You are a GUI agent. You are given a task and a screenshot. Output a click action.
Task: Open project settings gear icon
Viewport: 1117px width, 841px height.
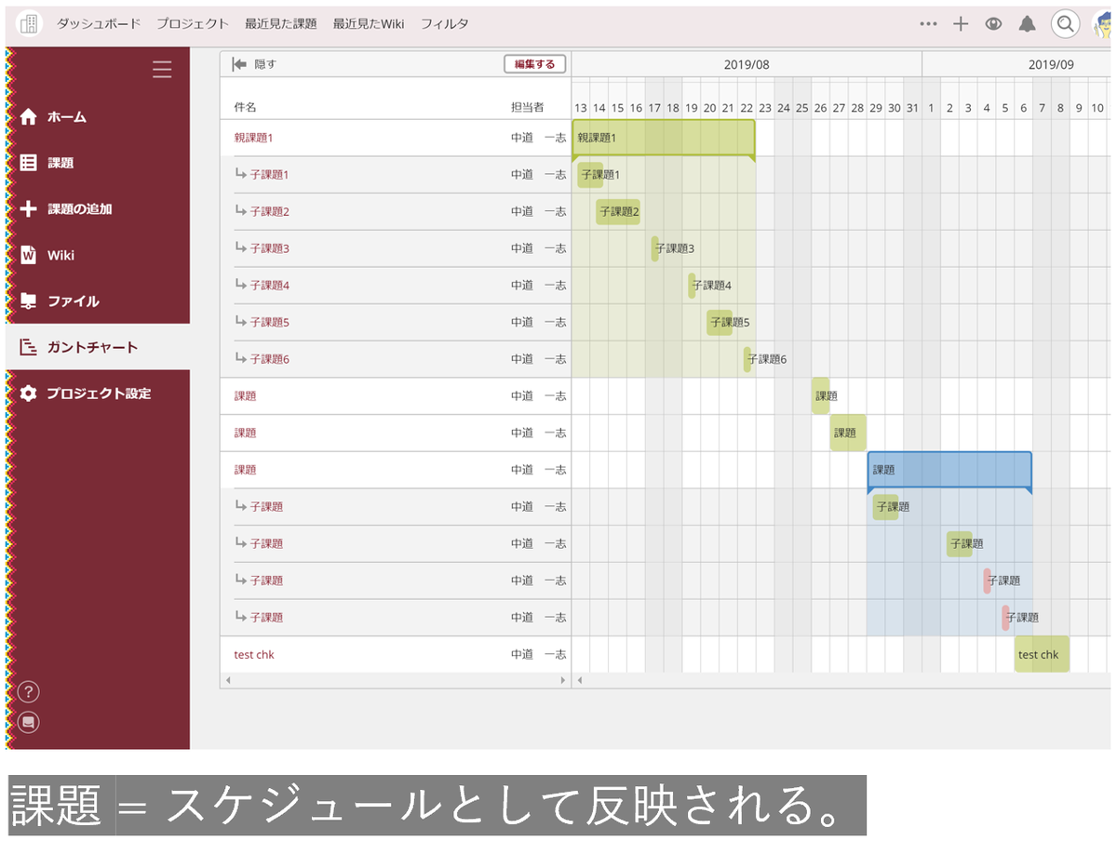[29, 394]
